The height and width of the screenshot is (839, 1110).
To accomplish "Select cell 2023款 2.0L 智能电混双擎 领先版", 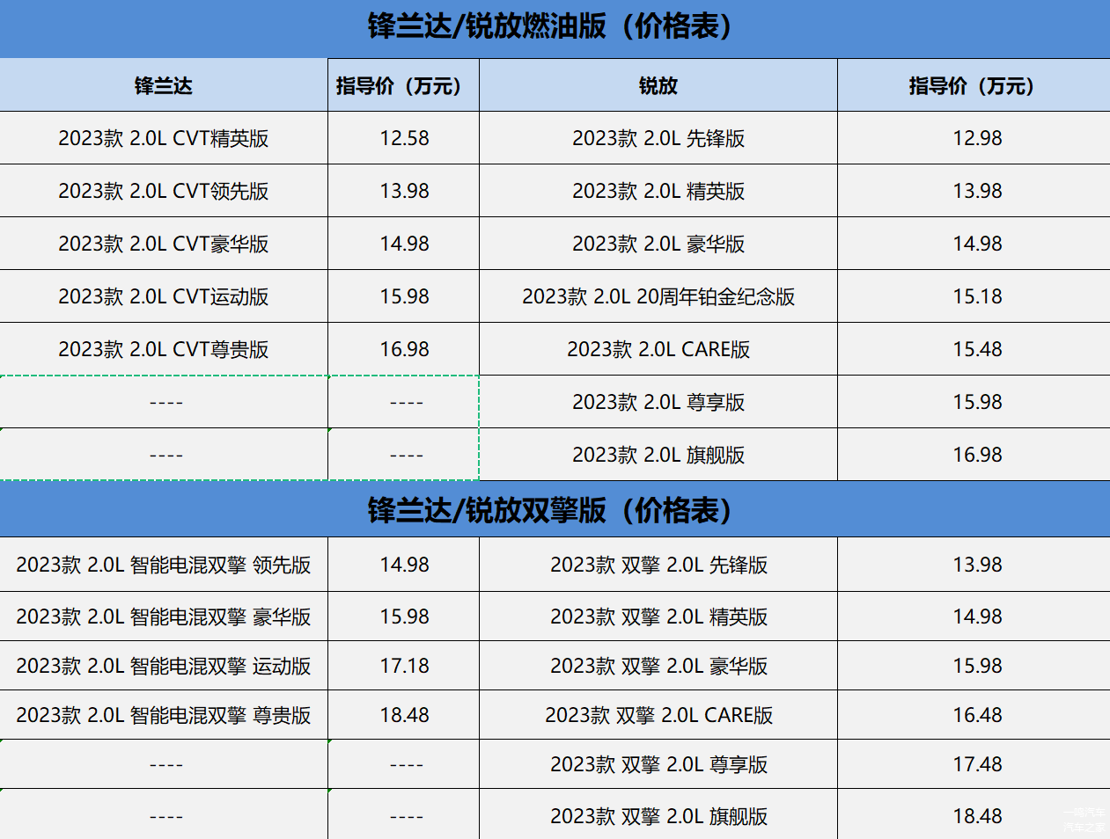I will [164, 565].
